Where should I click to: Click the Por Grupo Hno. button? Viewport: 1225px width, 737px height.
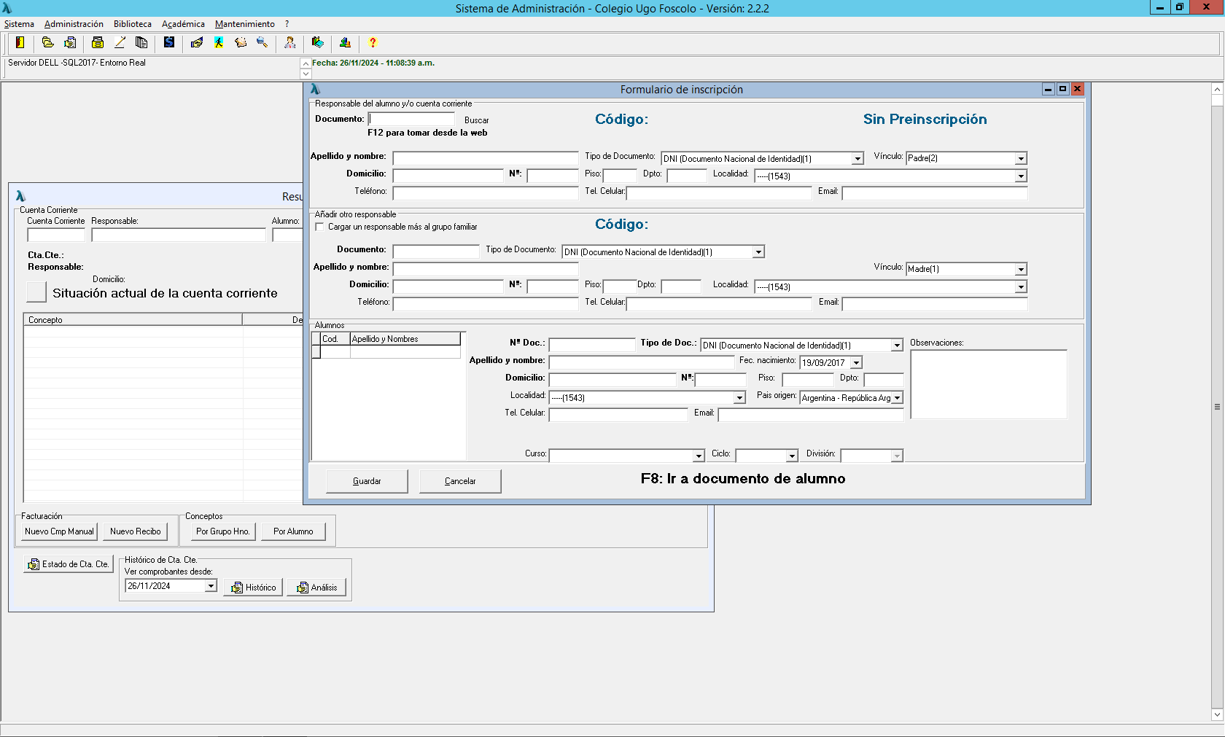click(x=223, y=531)
